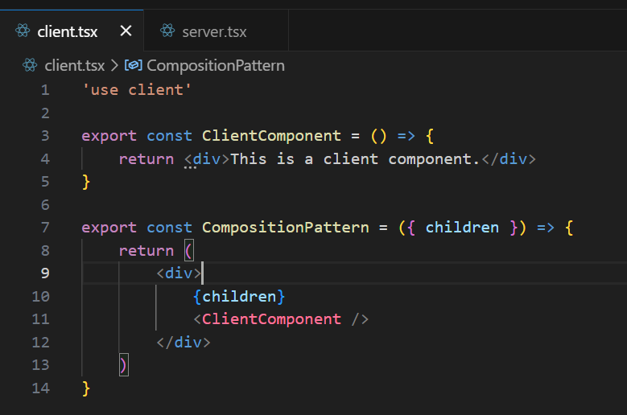Click the return keyword on line 4

tap(146, 159)
